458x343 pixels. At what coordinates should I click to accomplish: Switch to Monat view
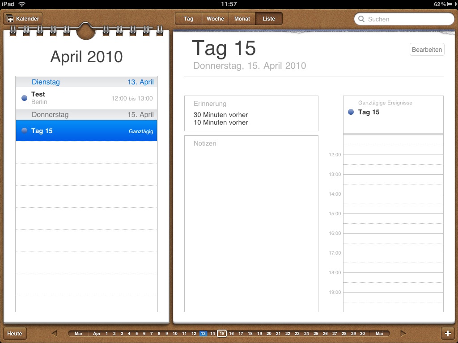(x=242, y=19)
